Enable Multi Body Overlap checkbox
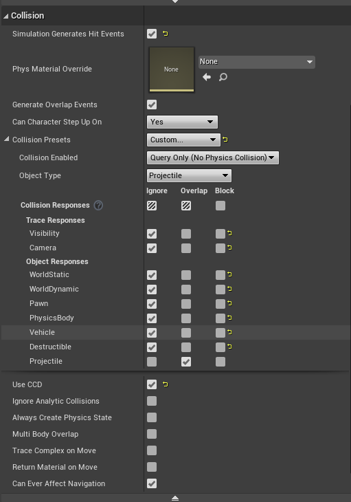The height and width of the screenshot is (502, 351). coord(152,434)
